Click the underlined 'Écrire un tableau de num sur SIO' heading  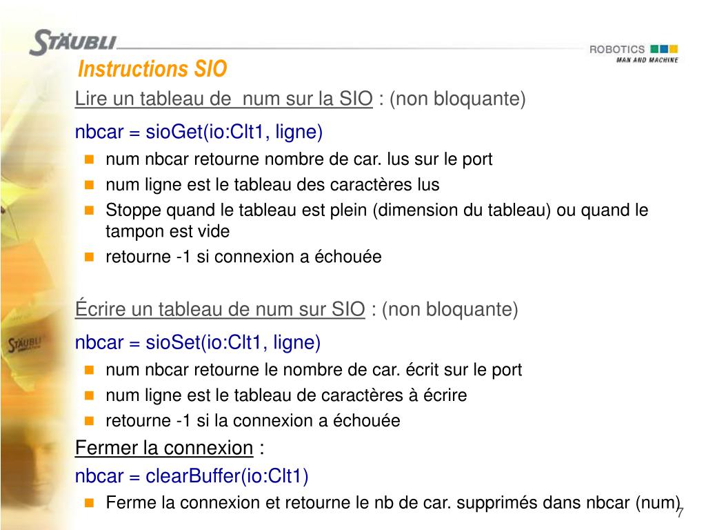220,309
